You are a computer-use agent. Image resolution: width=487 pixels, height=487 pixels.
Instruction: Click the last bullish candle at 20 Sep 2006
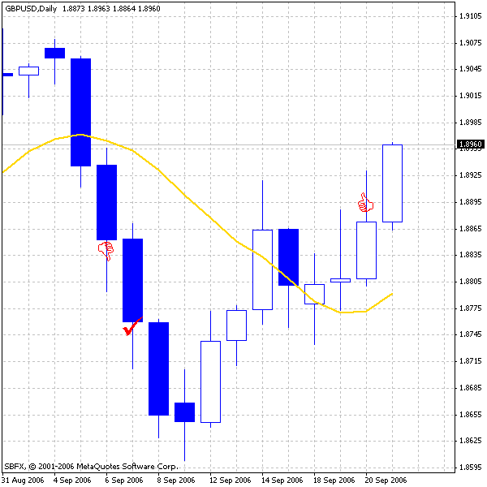392,183
